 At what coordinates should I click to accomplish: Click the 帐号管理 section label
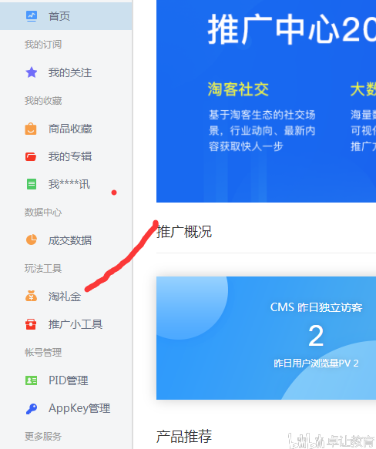43,353
